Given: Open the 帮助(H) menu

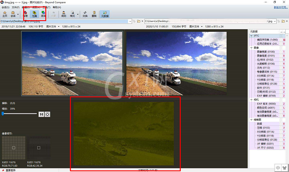Looking at the screenshot, I should (x=57, y=7).
